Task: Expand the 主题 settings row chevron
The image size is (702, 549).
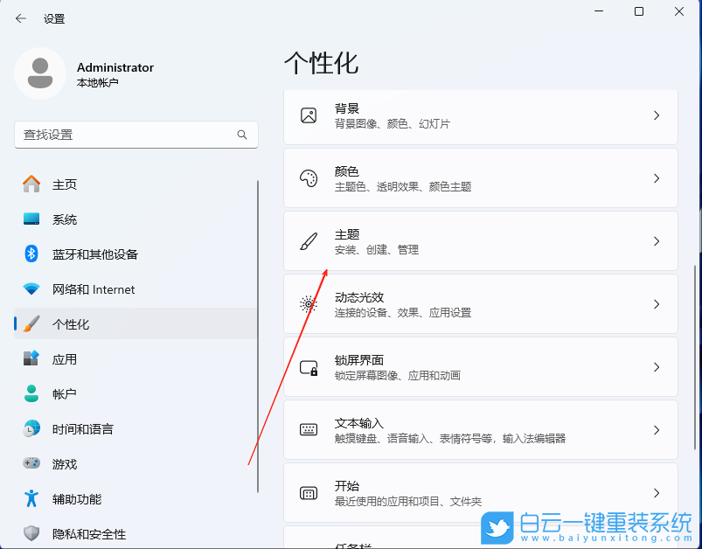Action: tap(655, 240)
